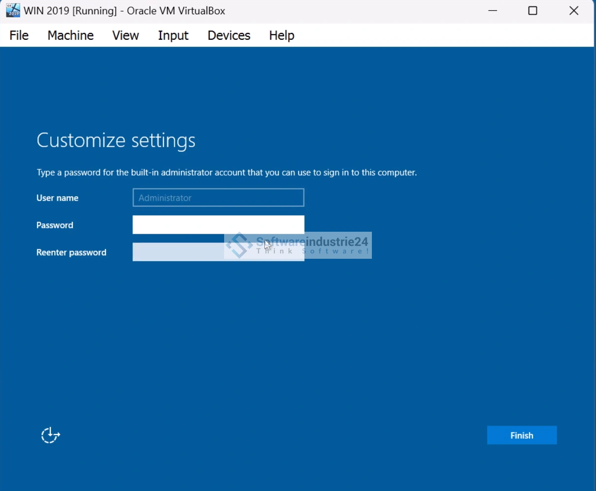
Task: Click the Reenter password field
Action: click(177, 252)
